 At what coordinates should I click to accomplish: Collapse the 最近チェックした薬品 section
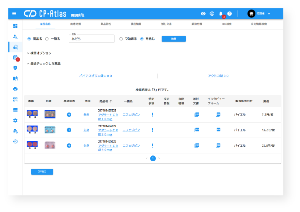(x=44, y=64)
